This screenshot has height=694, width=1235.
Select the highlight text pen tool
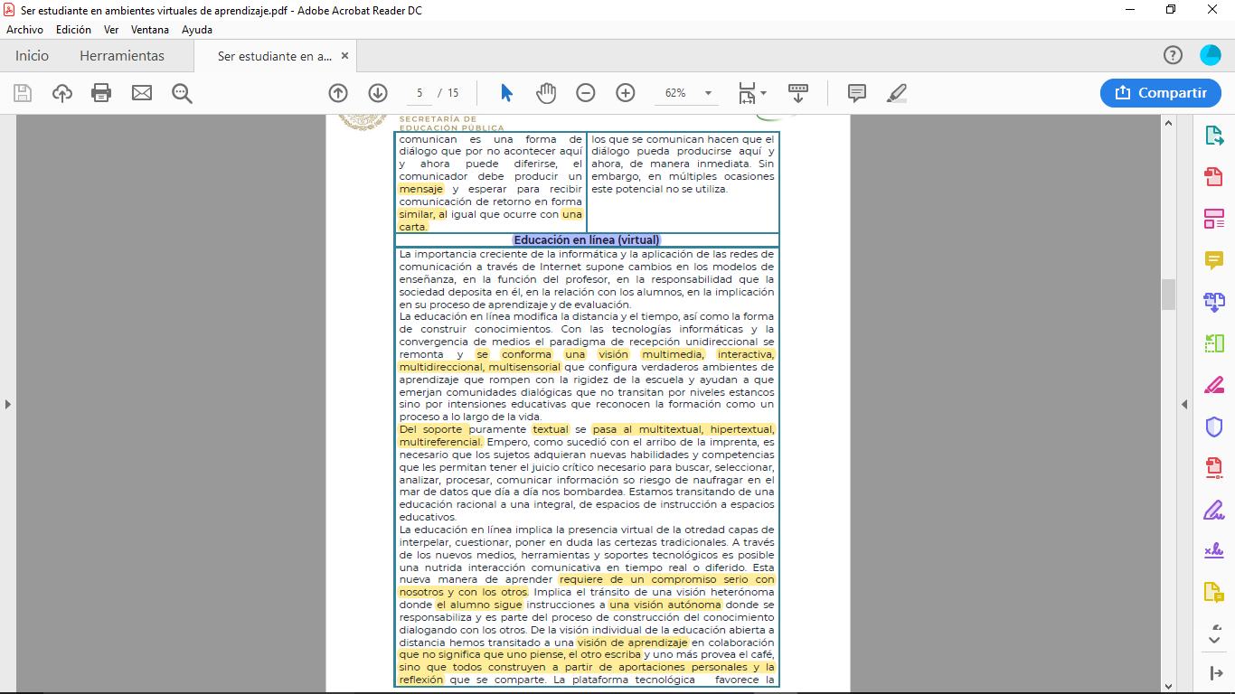897,93
